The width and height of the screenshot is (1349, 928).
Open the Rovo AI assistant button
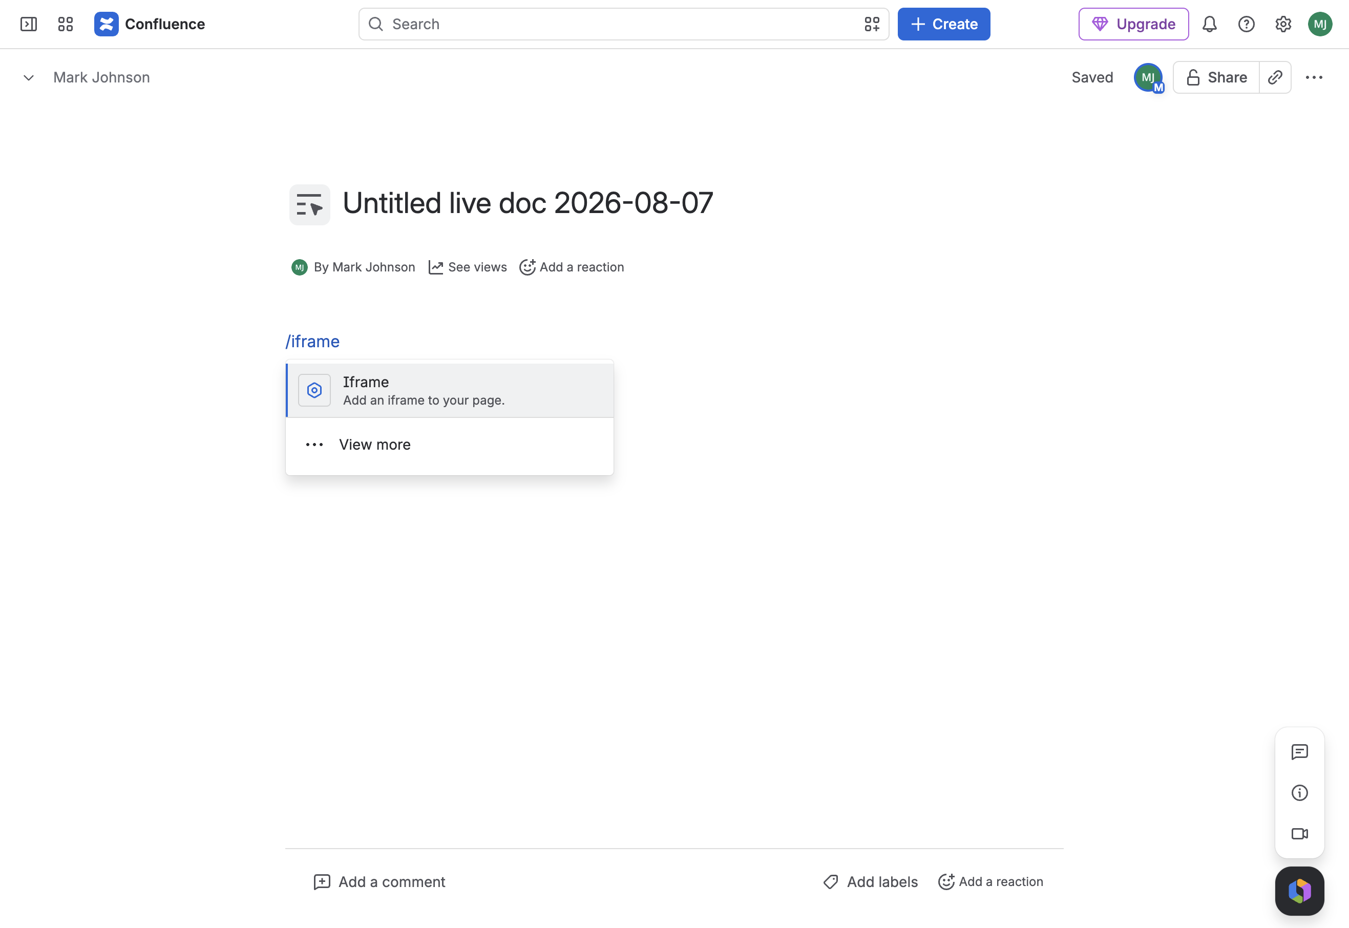pos(1299,891)
